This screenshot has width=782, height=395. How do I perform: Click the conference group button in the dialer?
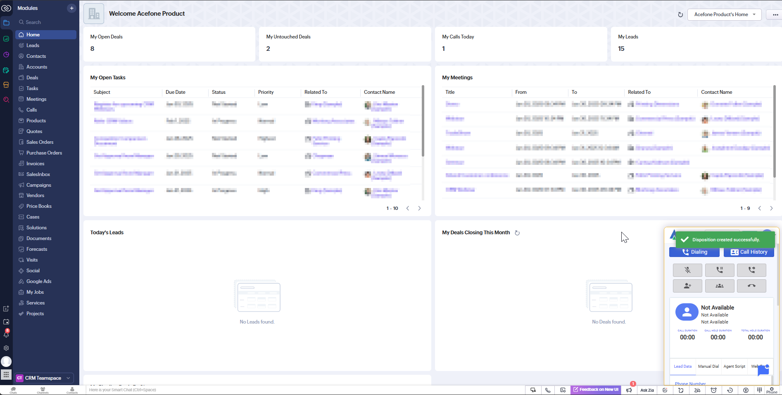[x=720, y=286]
